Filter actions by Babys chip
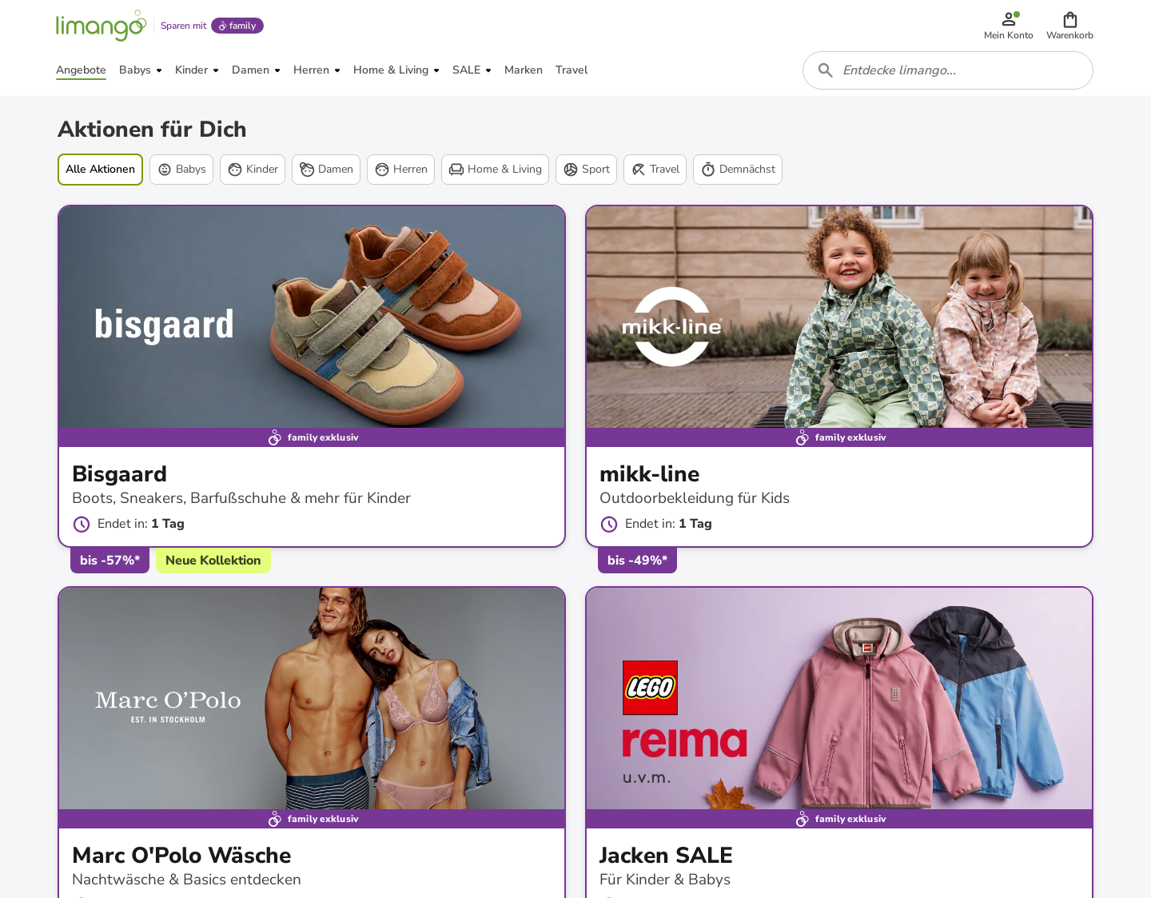1151x898 pixels. pos(181,170)
